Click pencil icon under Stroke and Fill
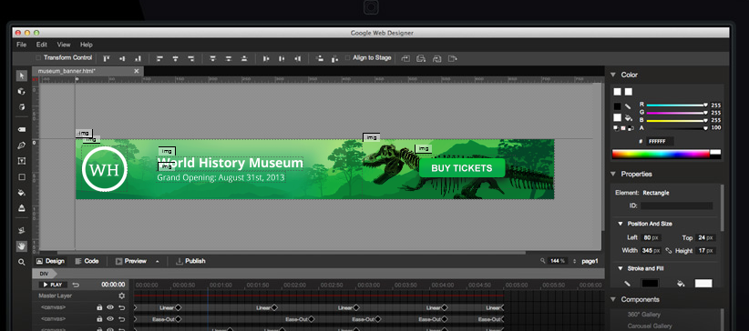Screen dimensions: 749x331 pos(627,284)
